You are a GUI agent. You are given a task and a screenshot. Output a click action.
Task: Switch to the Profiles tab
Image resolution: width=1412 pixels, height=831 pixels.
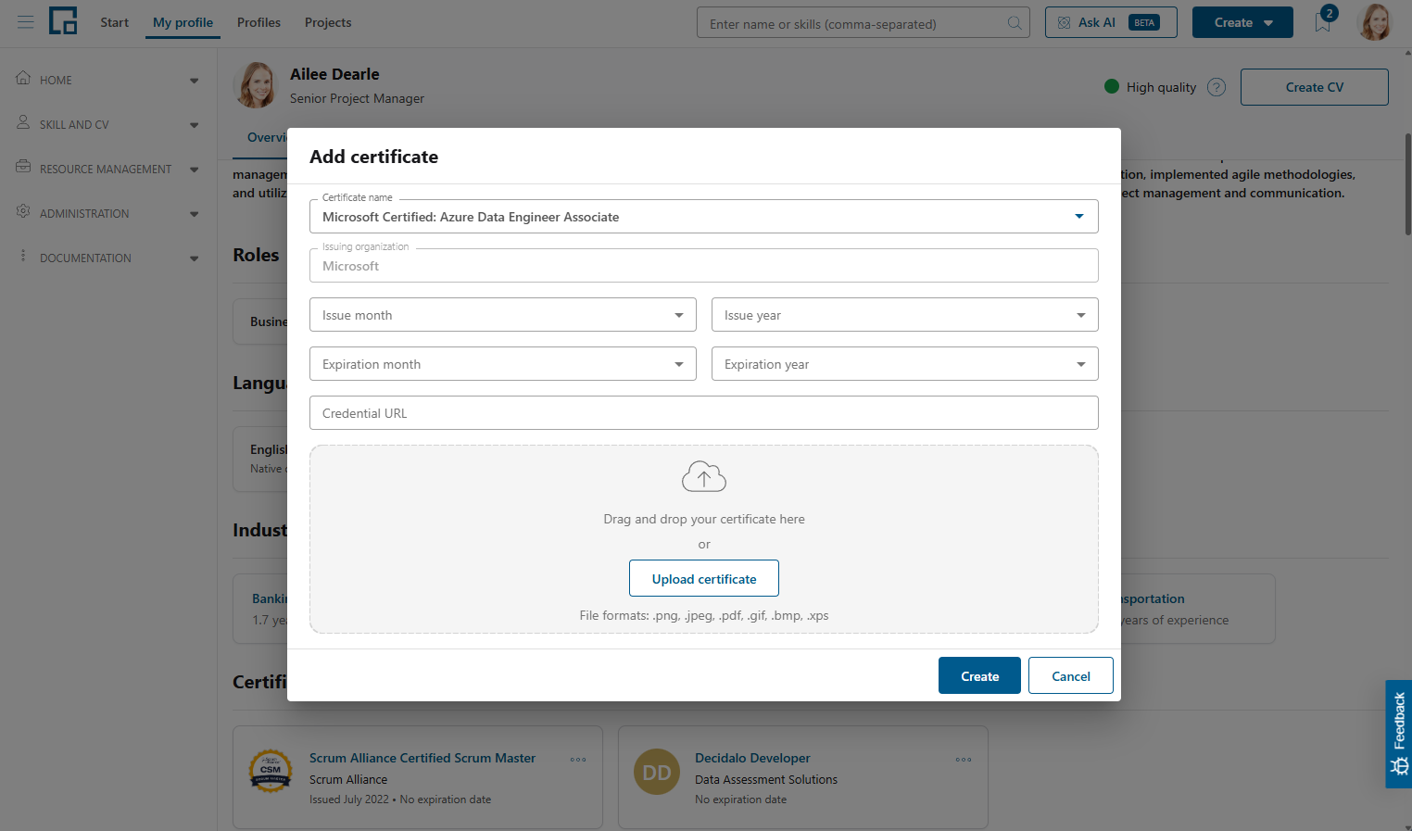click(258, 22)
